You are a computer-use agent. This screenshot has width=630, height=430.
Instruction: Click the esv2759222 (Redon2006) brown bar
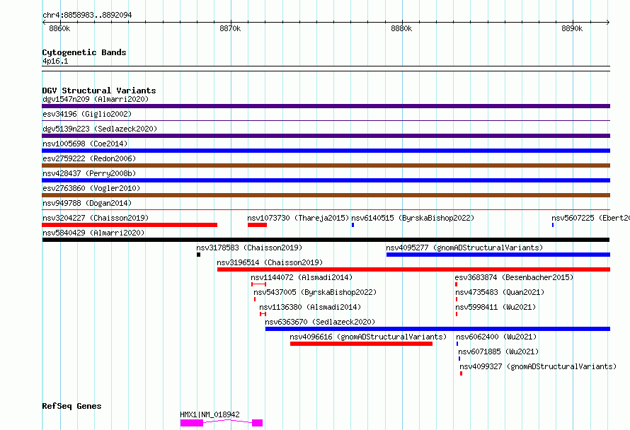[326, 165]
